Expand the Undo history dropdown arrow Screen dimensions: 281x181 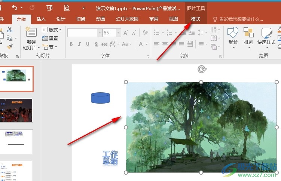tap(21, 8)
